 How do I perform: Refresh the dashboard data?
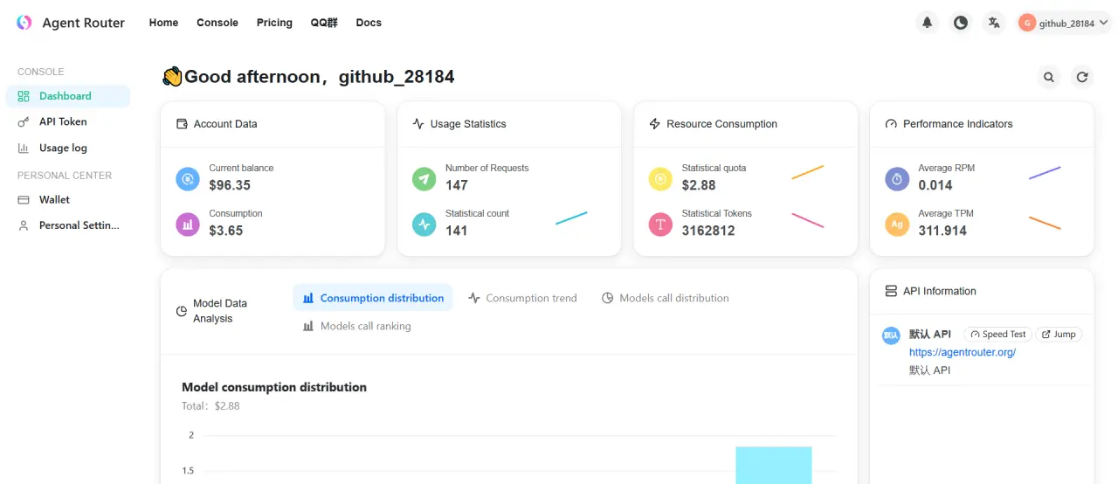[x=1082, y=77]
